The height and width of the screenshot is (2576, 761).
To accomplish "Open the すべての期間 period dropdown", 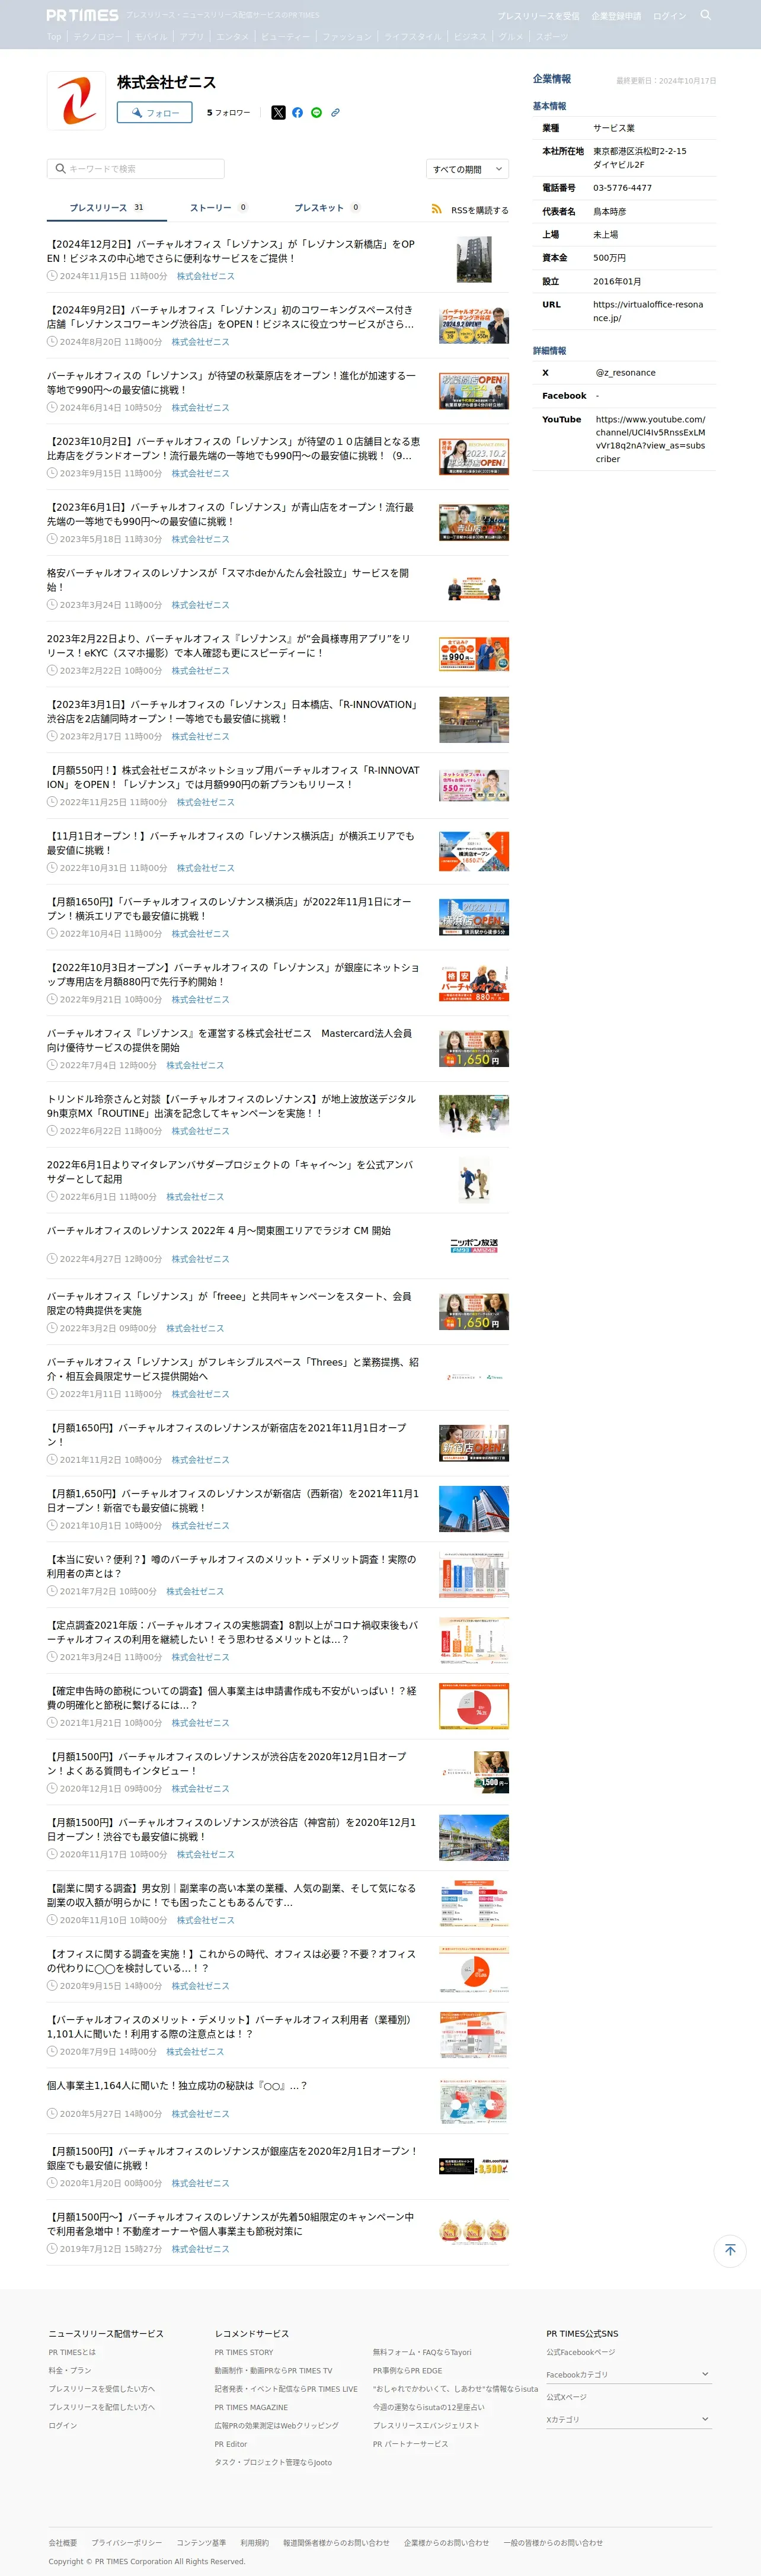I will pyautogui.click(x=467, y=169).
